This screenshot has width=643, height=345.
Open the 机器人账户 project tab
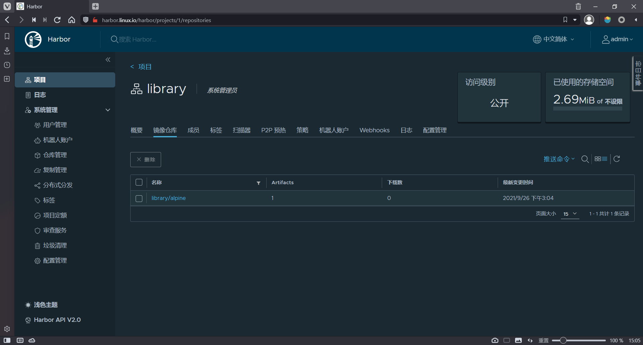(x=334, y=130)
